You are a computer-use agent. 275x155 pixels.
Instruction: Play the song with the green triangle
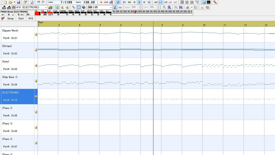tap(139, 2)
